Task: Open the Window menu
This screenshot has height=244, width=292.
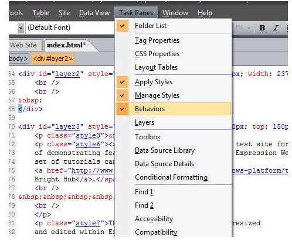Action: pos(175,13)
